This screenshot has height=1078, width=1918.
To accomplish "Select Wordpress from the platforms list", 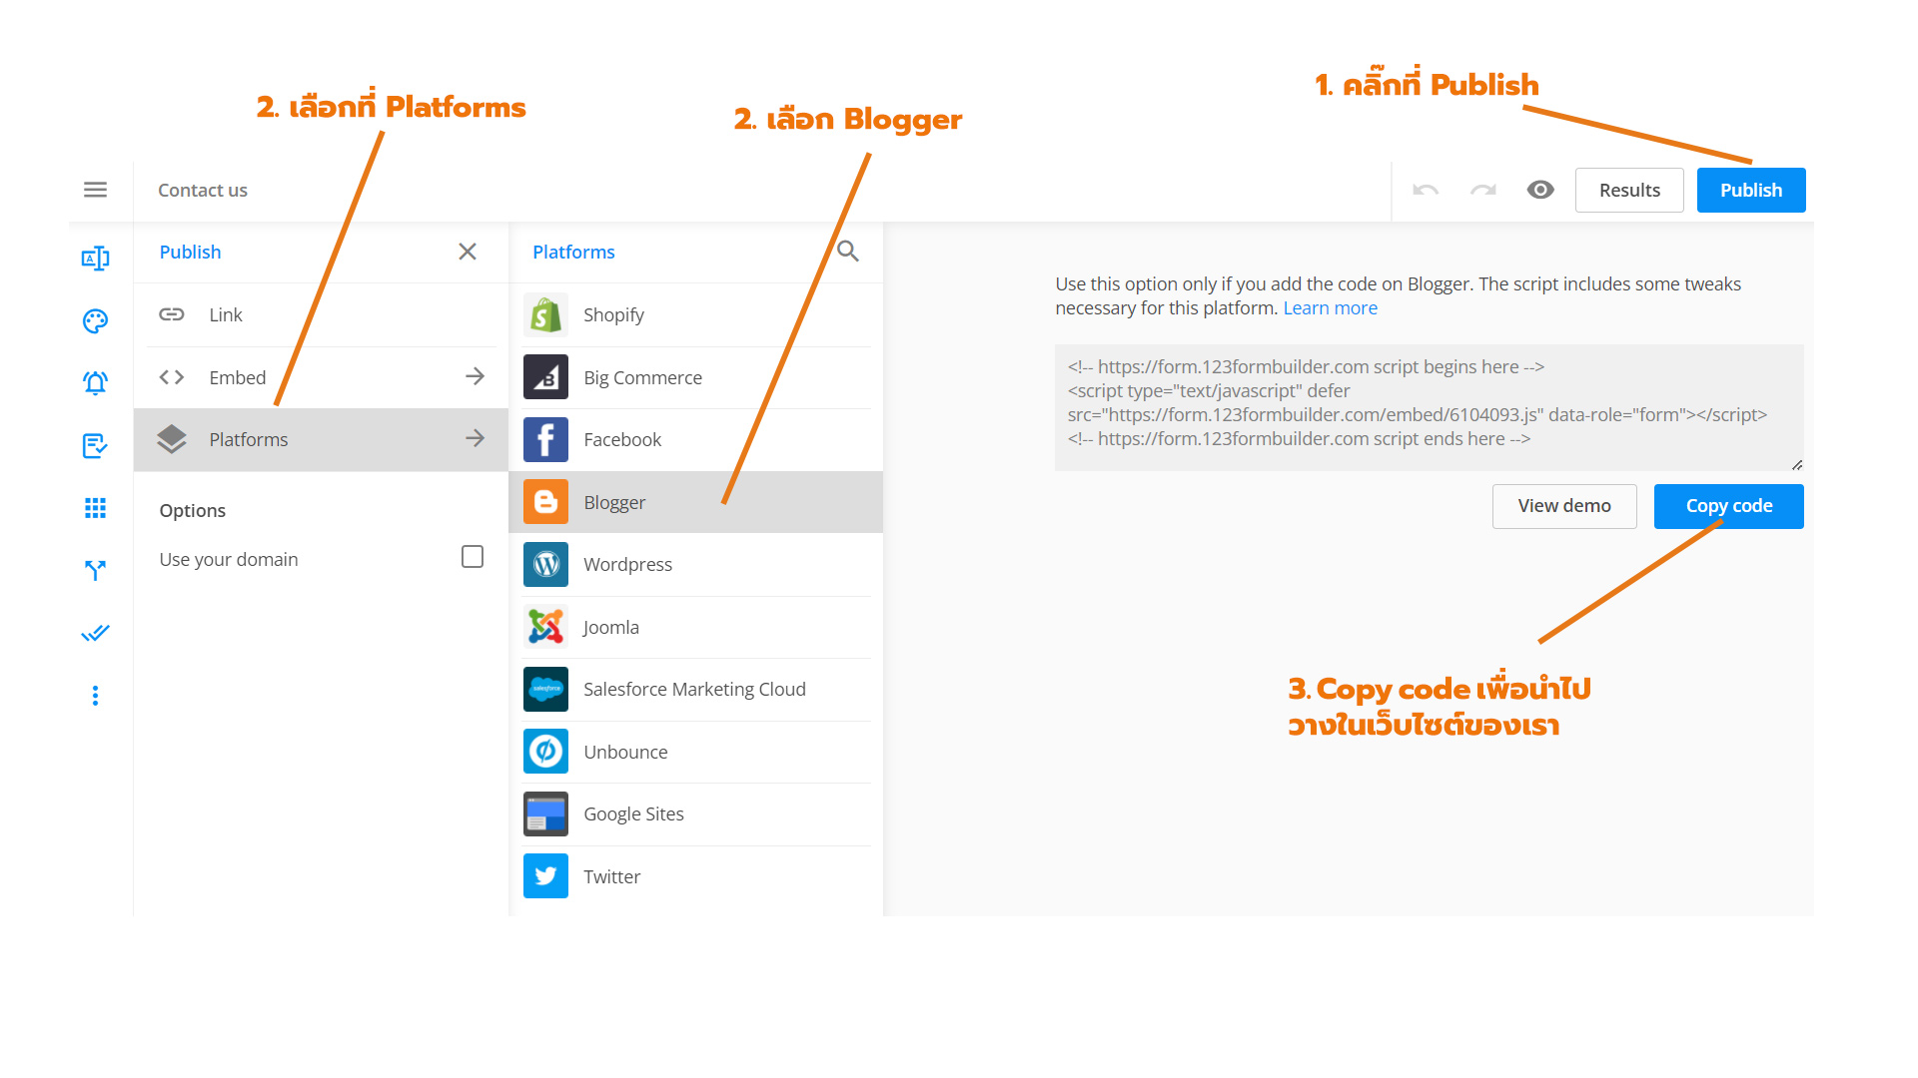I will pyautogui.click(x=627, y=564).
